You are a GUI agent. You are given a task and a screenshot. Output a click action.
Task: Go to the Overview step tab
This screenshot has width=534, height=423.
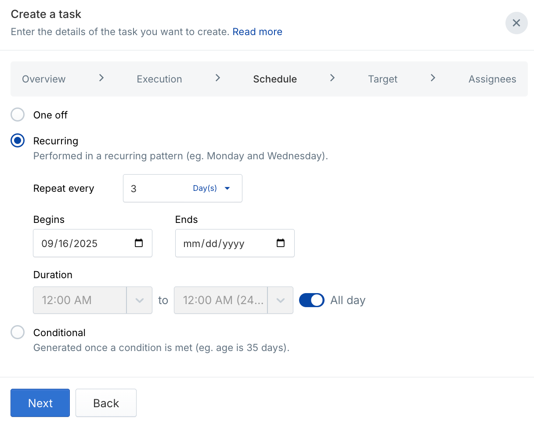click(x=44, y=79)
